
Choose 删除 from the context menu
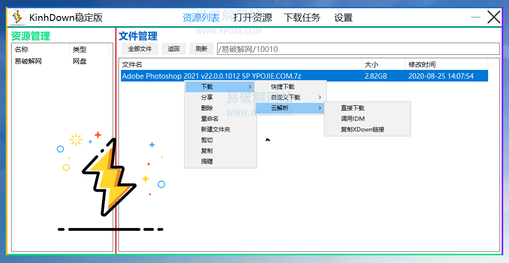[x=220, y=108]
